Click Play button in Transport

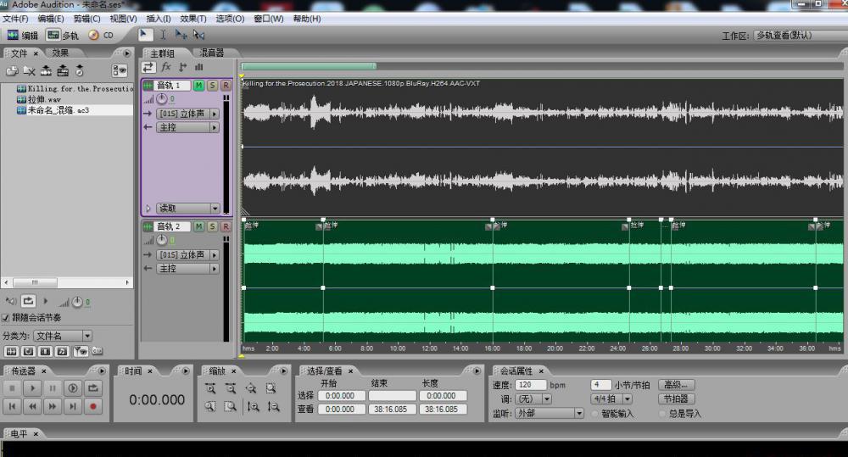tap(32, 387)
